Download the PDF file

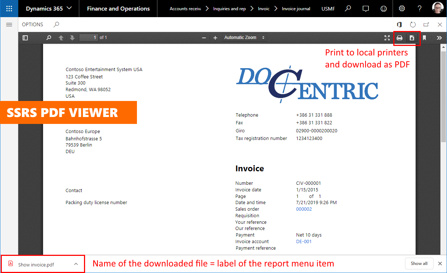click(x=412, y=38)
